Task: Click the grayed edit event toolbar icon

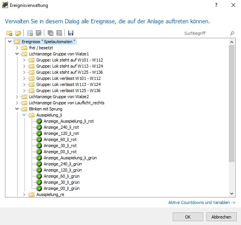Action: 39,33
